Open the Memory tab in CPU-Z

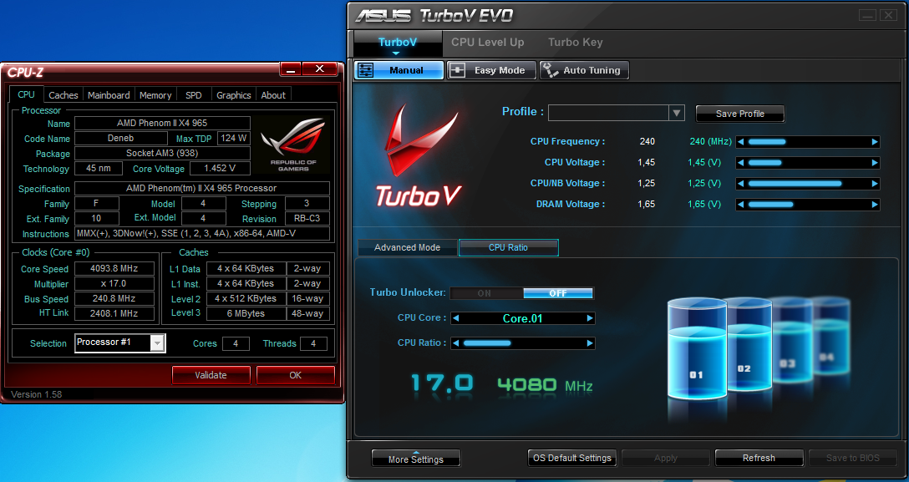pyautogui.click(x=155, y=95)
